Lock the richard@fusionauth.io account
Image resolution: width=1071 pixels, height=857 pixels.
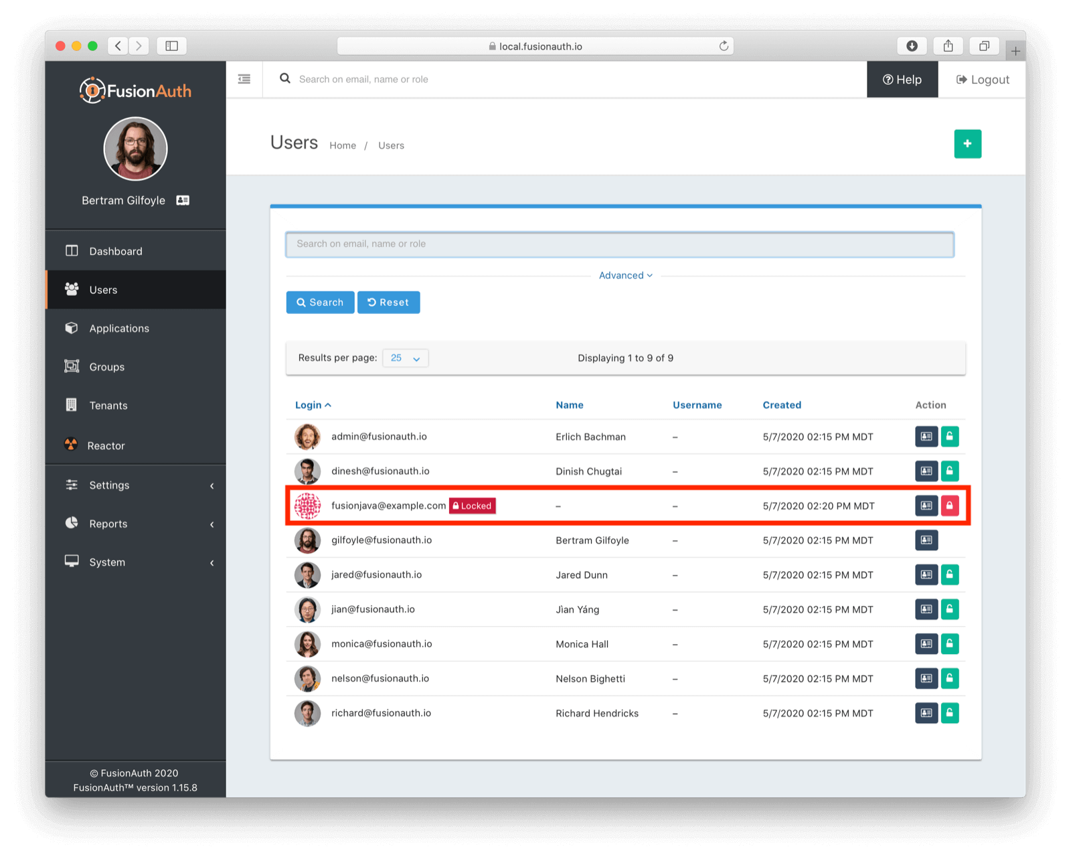[x=950, y=713]
